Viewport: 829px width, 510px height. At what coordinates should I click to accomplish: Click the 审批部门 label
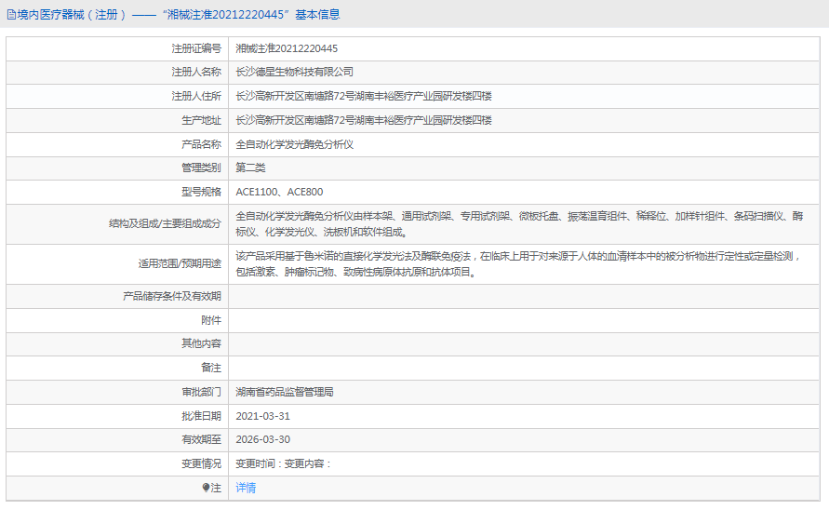pyautogui.click(x=201, y=392)
